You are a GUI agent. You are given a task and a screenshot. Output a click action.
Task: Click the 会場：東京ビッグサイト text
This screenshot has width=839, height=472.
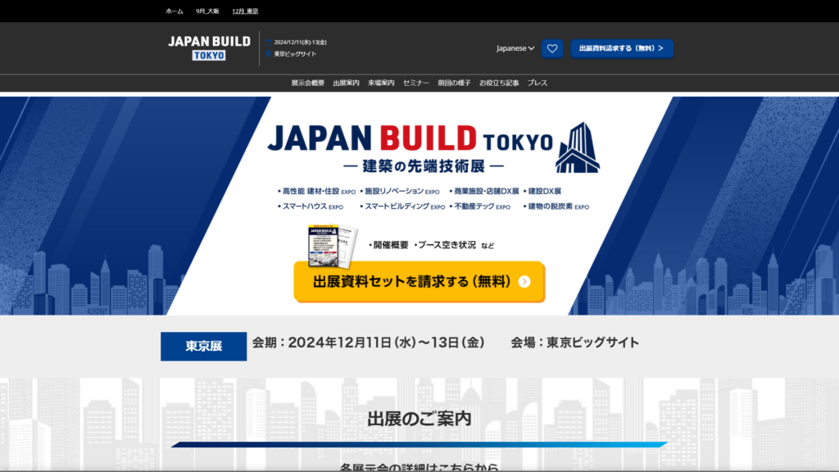click(x=574, y=343)
